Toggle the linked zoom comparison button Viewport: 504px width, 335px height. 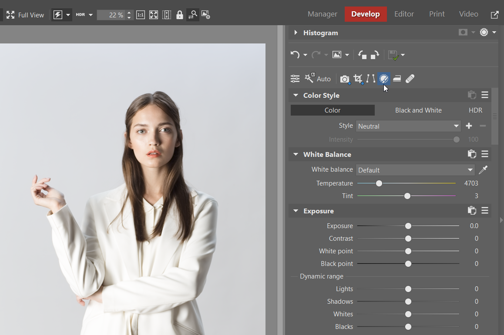click(193, 15)
